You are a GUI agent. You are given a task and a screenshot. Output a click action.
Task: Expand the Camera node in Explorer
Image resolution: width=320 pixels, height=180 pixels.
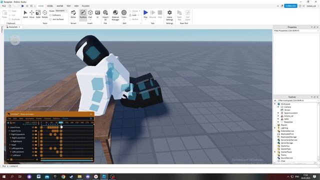[x=278, y=107]
